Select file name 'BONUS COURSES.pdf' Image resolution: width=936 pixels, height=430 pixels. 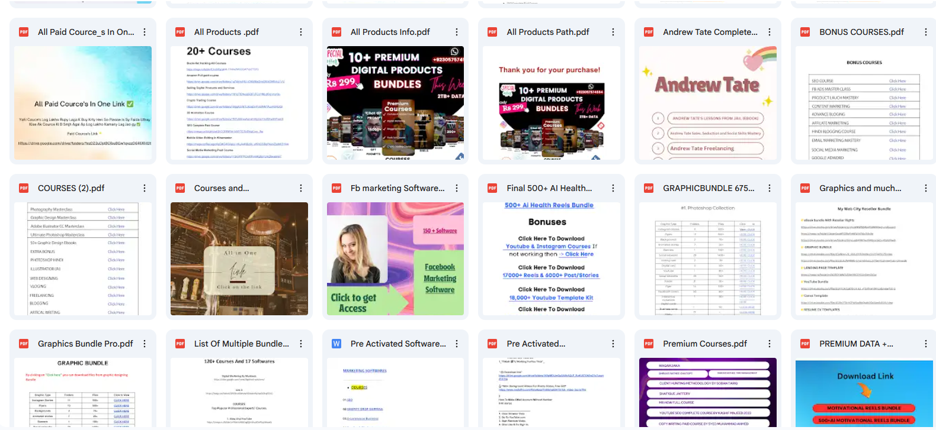(861, 32)
